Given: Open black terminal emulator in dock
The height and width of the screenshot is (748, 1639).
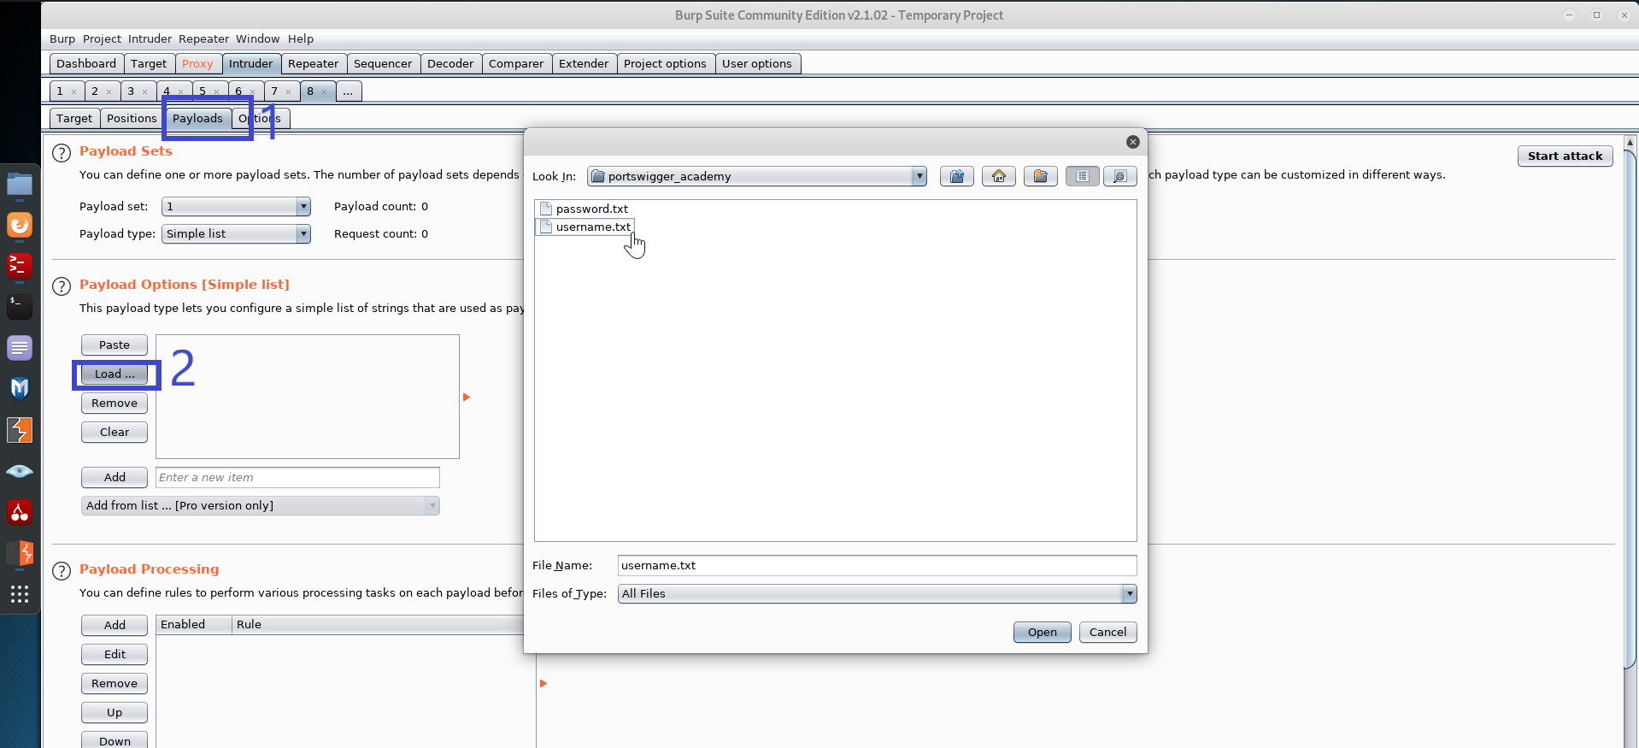Looking at the screenshot, I should coord(20,307).
